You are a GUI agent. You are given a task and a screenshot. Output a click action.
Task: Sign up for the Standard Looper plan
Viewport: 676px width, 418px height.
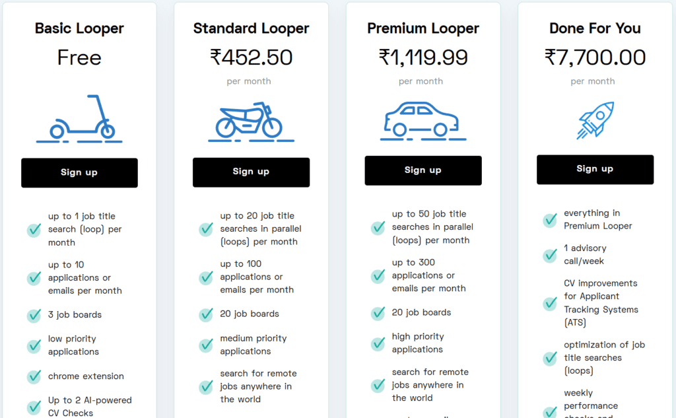pyautogui.click(x=251, y=172)
